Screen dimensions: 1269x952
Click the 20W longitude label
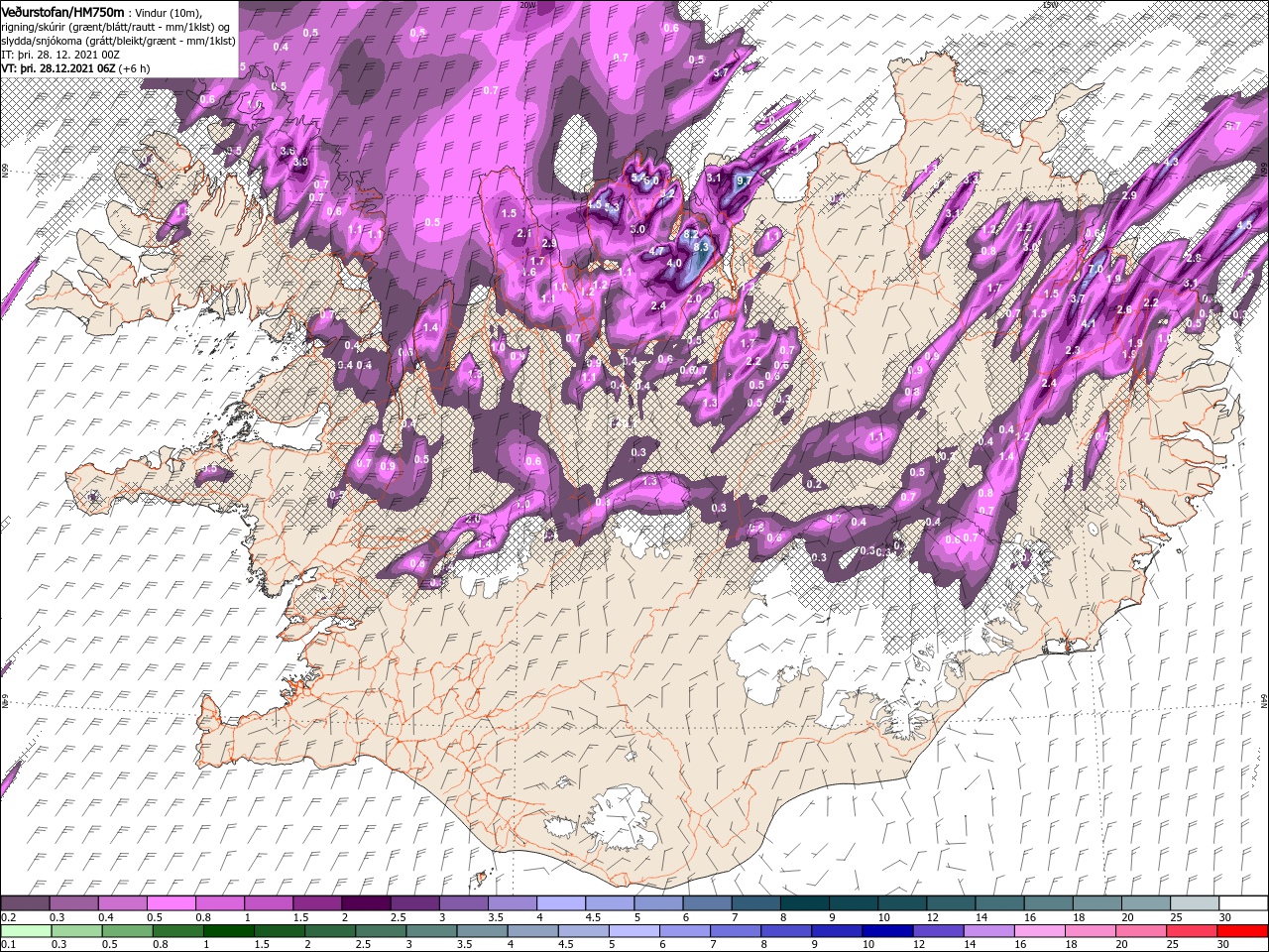point(526,4)
